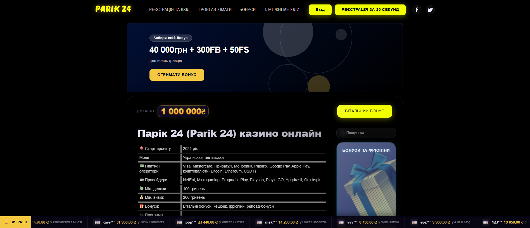Open ПЛАТІЖНІ МЕТОДИ menu item

(x=281, y=9)
